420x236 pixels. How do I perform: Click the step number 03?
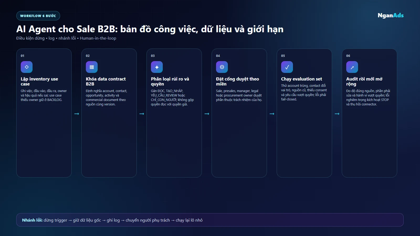coord(153,56)
